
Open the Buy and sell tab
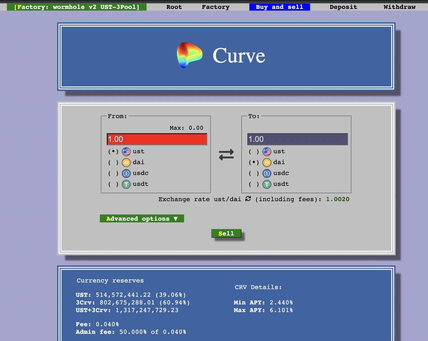click(280, 7)
